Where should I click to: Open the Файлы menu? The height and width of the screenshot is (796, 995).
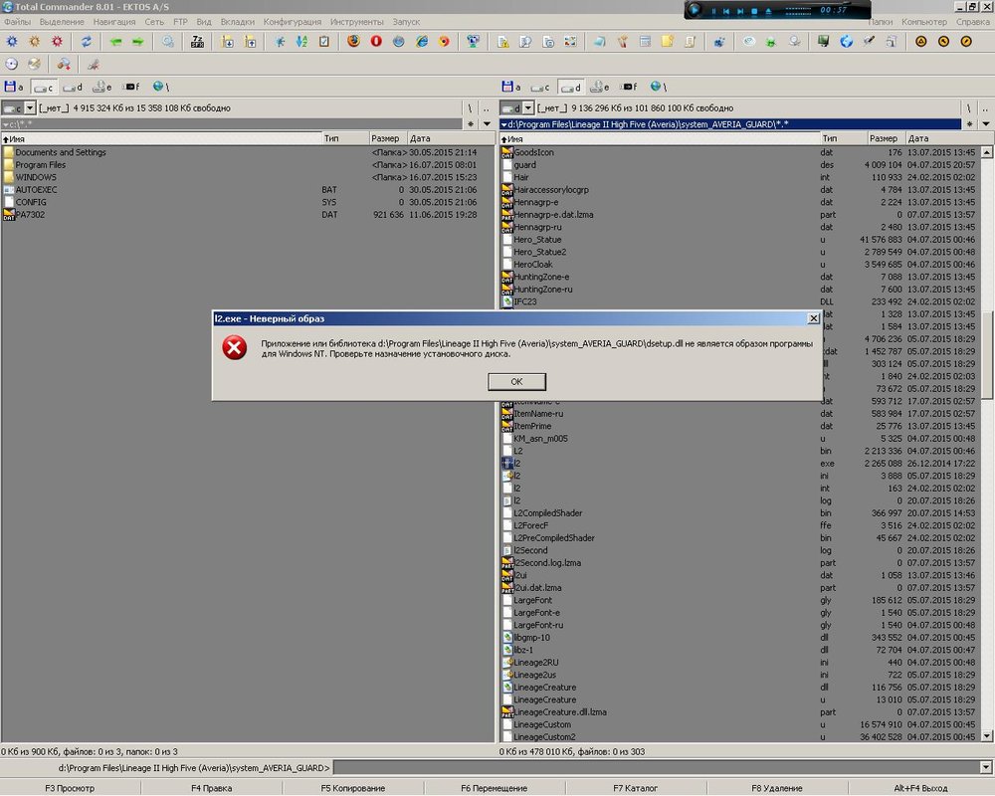[17, 21]
